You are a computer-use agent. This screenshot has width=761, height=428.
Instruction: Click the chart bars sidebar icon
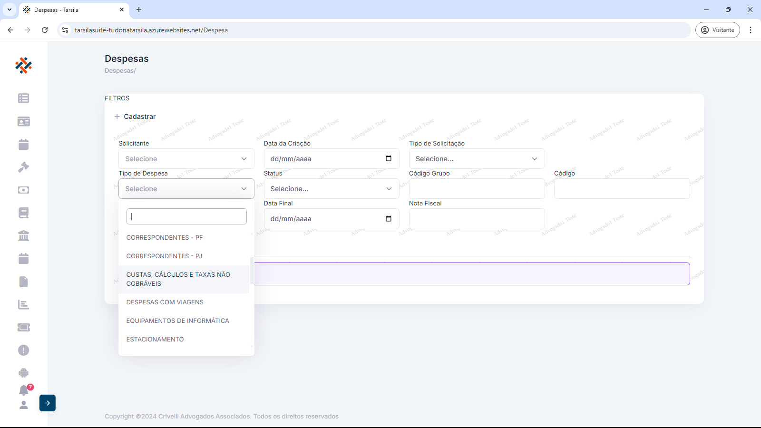(23, 304)
